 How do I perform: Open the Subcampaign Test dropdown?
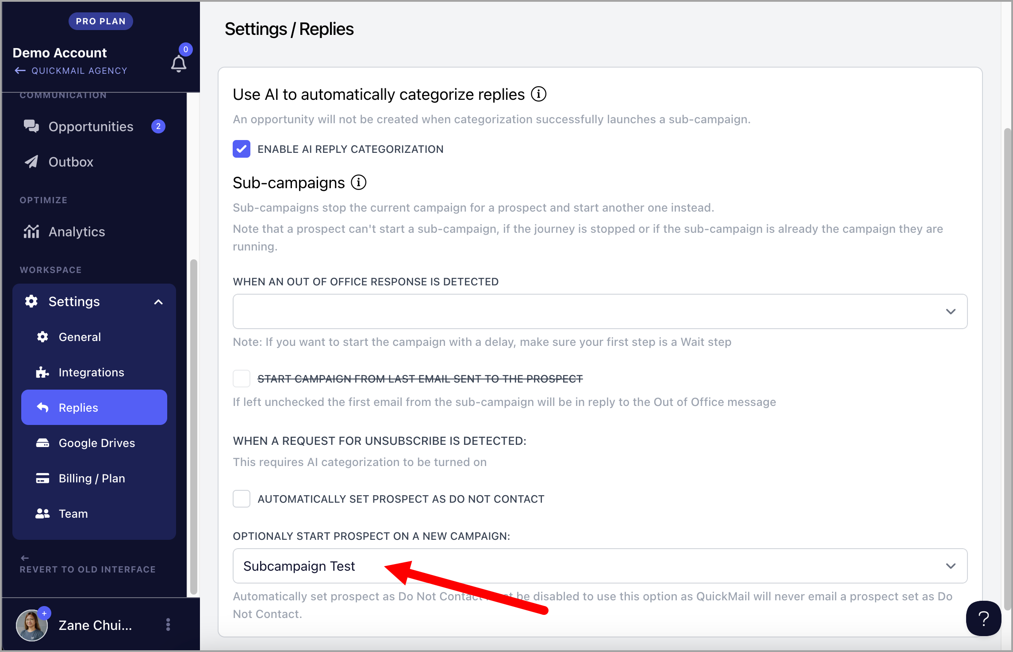point(600,566)
